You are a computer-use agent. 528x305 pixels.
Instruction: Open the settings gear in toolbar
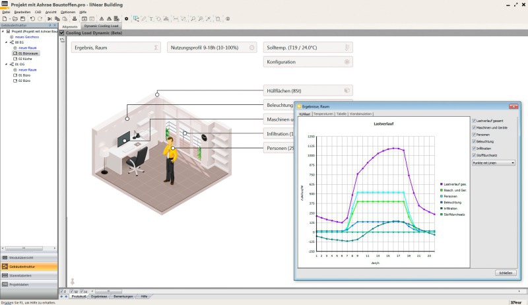(126, 19)
